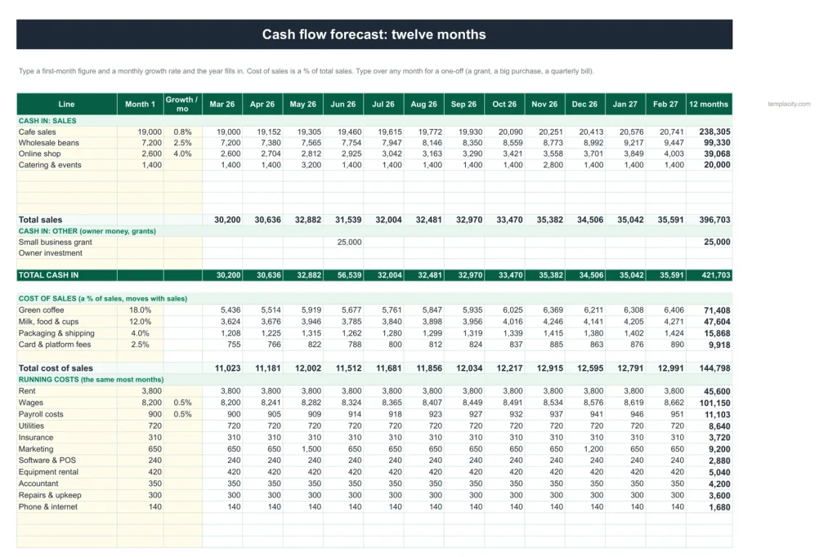Click the 'Feb 27' column header
This screenshot has width=837, height=557.
point(665,104)
